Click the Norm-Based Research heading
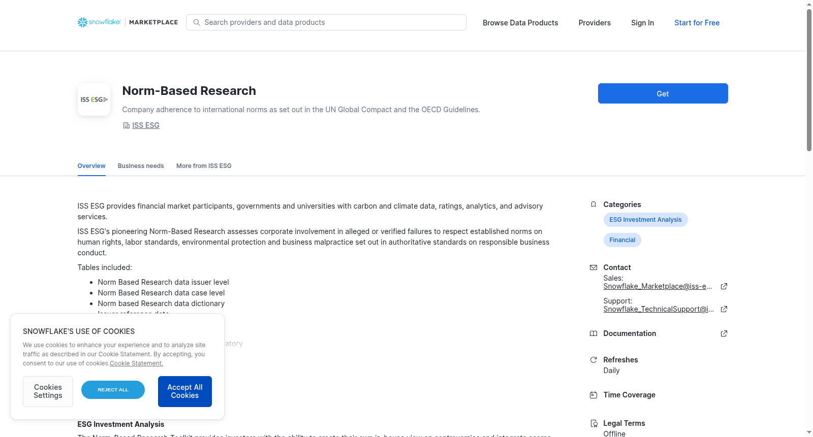This screenshot has height=437, width=813. pyautogui.click(x=189, y=91)
